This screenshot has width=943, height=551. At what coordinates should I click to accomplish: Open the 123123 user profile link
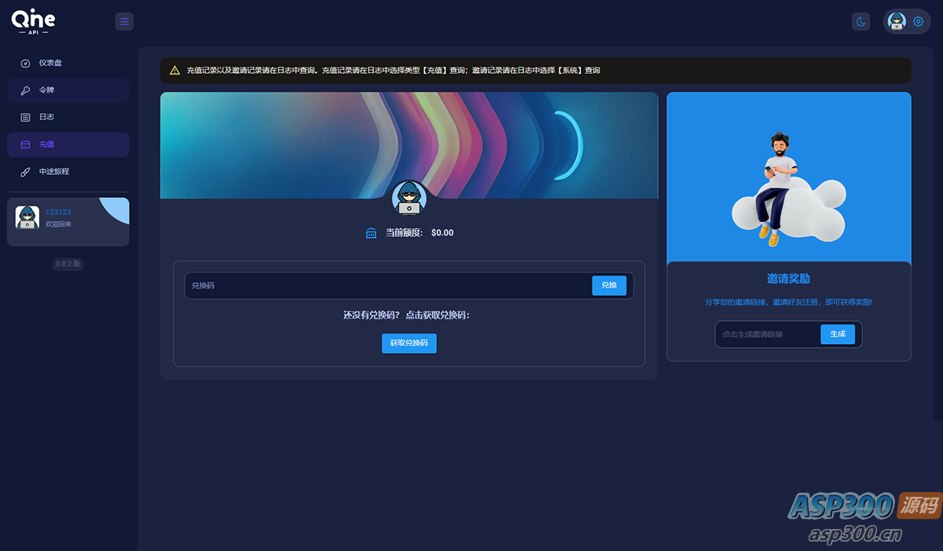[x=58, y=211]
